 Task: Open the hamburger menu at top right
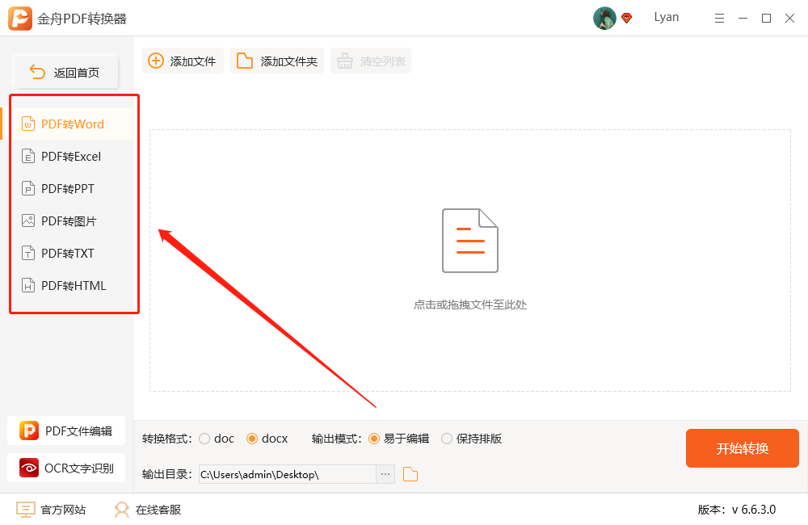pos(719,17)
